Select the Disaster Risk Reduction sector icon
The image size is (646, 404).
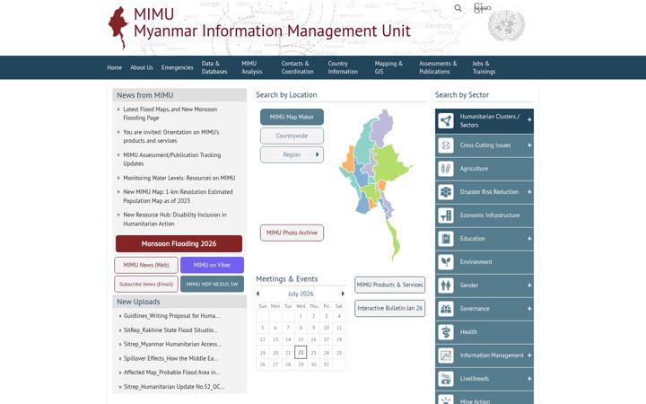point(446,192)
